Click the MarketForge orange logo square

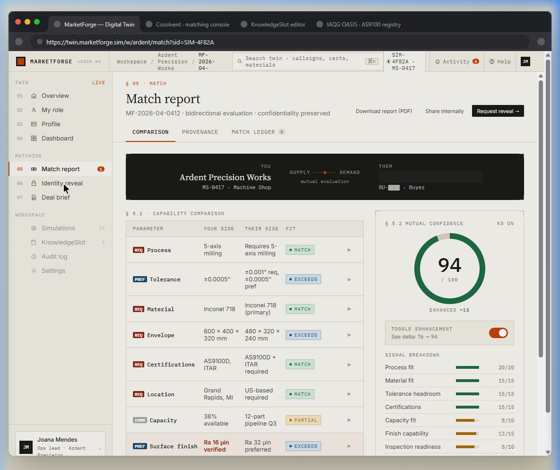[21, 61]
